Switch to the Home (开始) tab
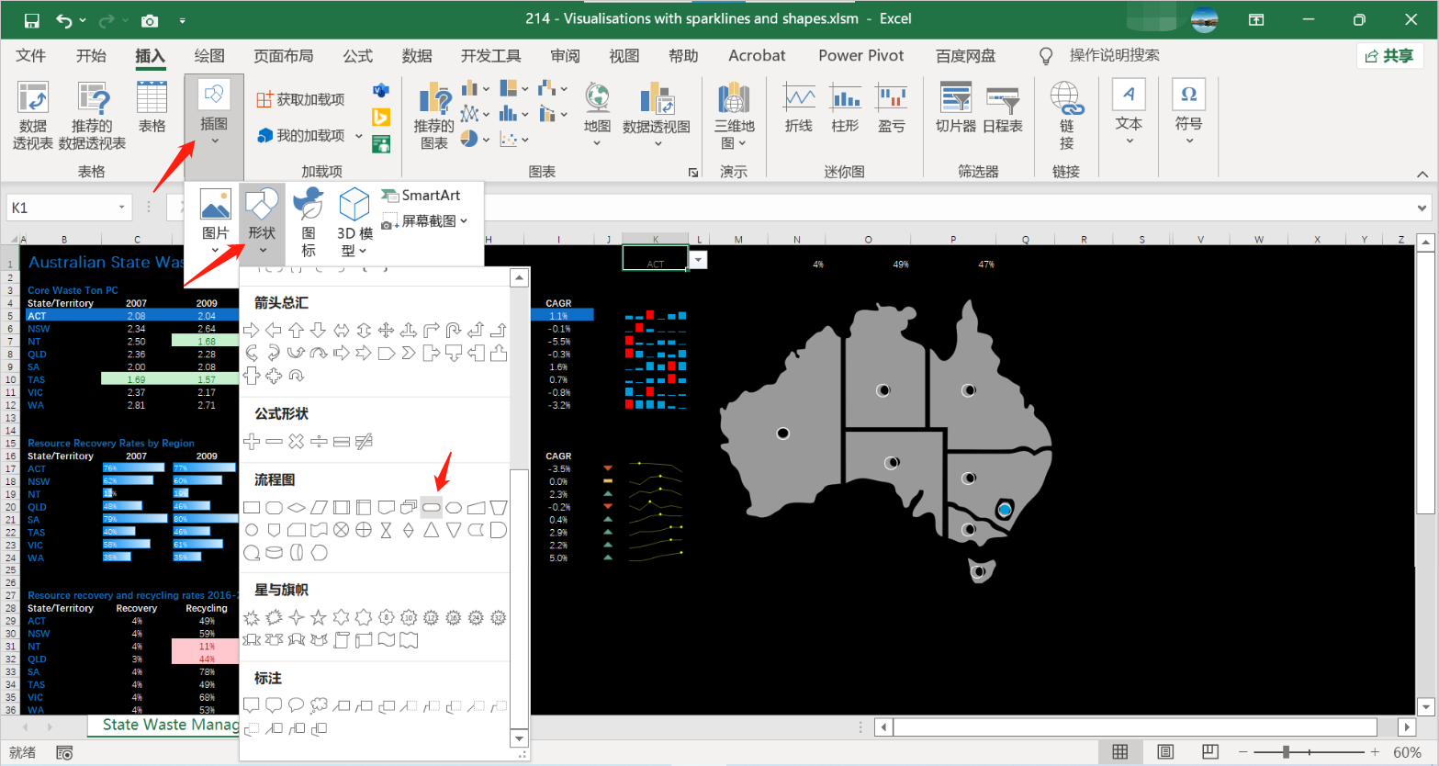The height and width of the screenshot is (766, 1439). [x=91, y=55]
